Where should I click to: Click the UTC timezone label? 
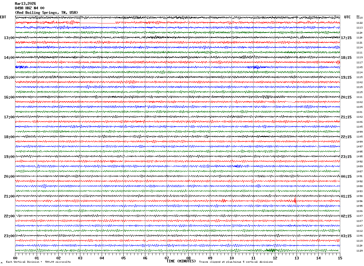pos(347,17)
